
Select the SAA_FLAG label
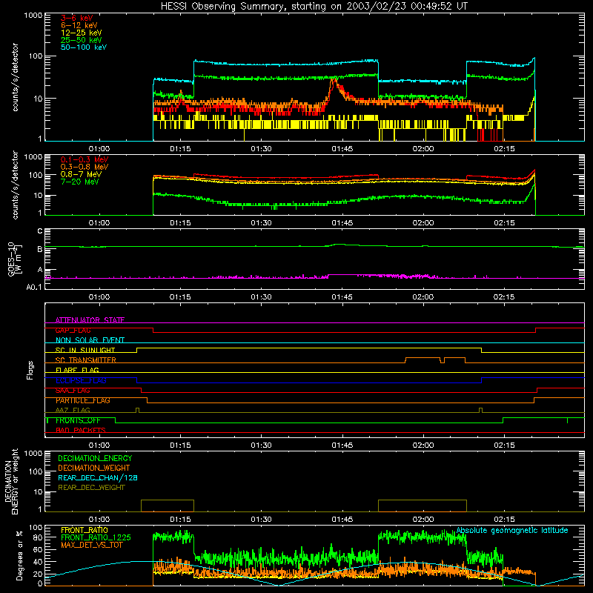click(x=73, y=391)
